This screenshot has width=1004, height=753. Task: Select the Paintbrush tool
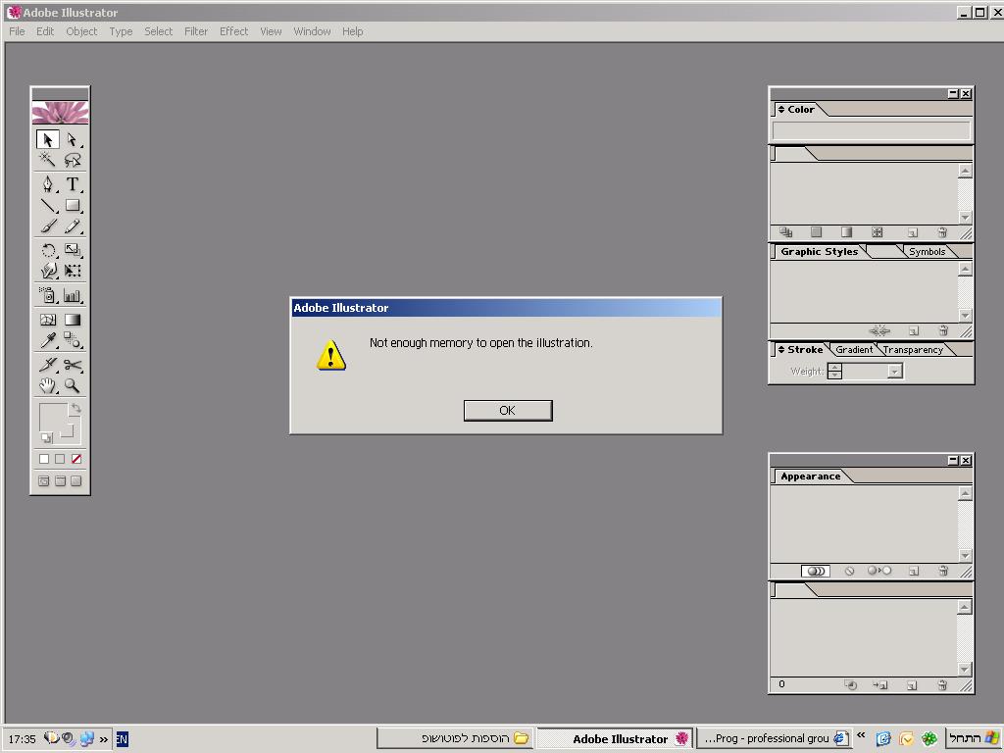click(x=48, y=226)
